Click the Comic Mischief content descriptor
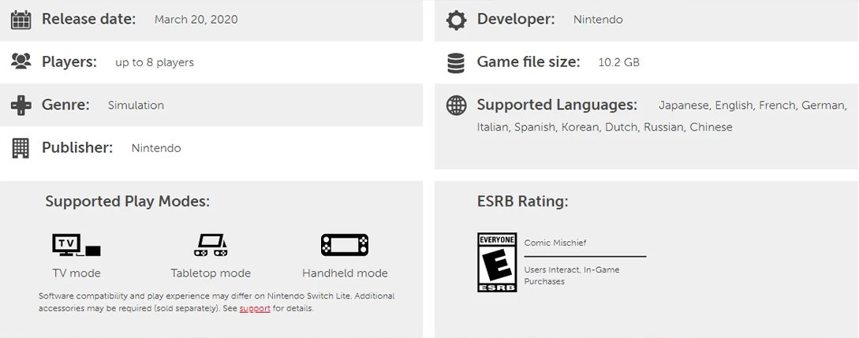Image resolution: width=859 pixels, height=338 pixels. (x=555, y=243)
